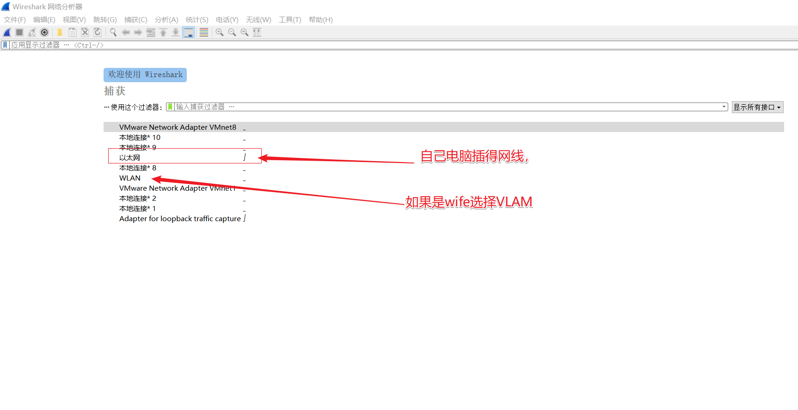Select Adapter for loopback traffic capture
The height and width of the screenshot is (410, 798).
pyautogui.click(x=444, y=218)
